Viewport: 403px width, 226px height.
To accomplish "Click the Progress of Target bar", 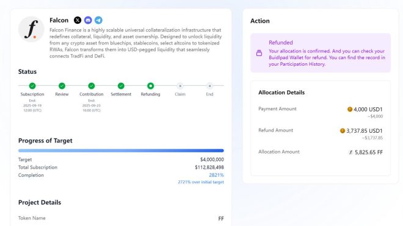I will 121,150.
